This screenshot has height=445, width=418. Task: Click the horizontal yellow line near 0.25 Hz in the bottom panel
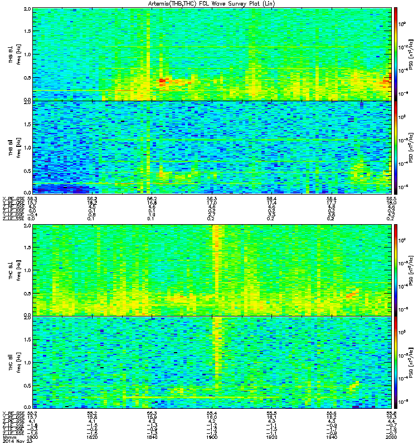[x=185, y=397]
